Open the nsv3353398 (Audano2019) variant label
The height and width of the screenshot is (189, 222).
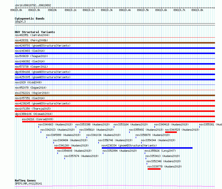(x=93, y=124)
